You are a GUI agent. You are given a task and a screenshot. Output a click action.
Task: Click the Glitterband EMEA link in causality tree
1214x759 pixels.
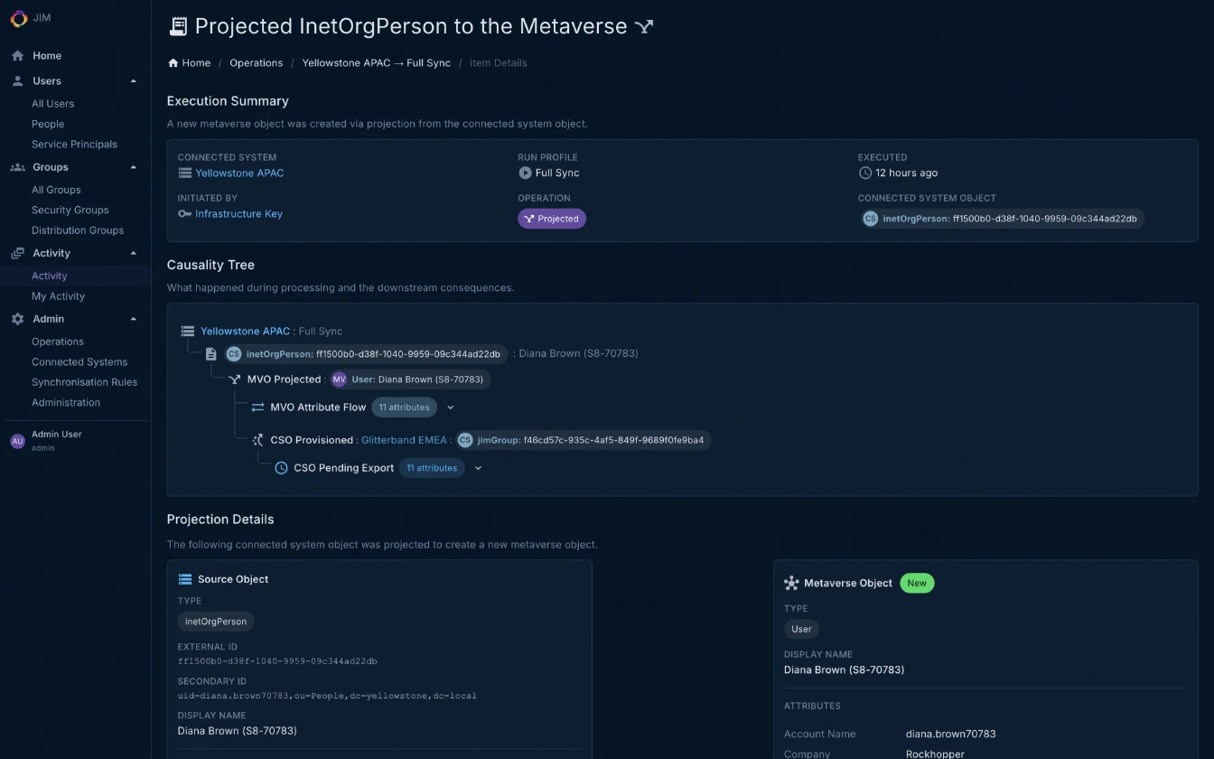(x=404, y=440)
